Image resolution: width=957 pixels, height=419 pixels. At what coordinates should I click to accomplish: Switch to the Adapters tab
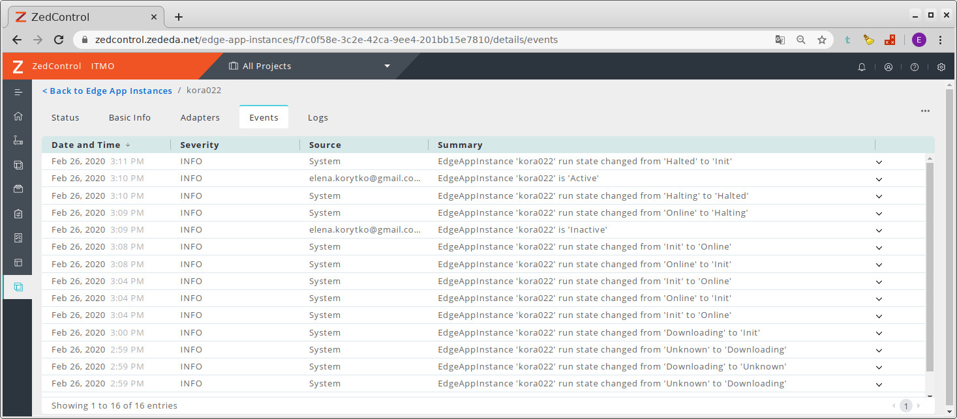click(x=200, y=118)
